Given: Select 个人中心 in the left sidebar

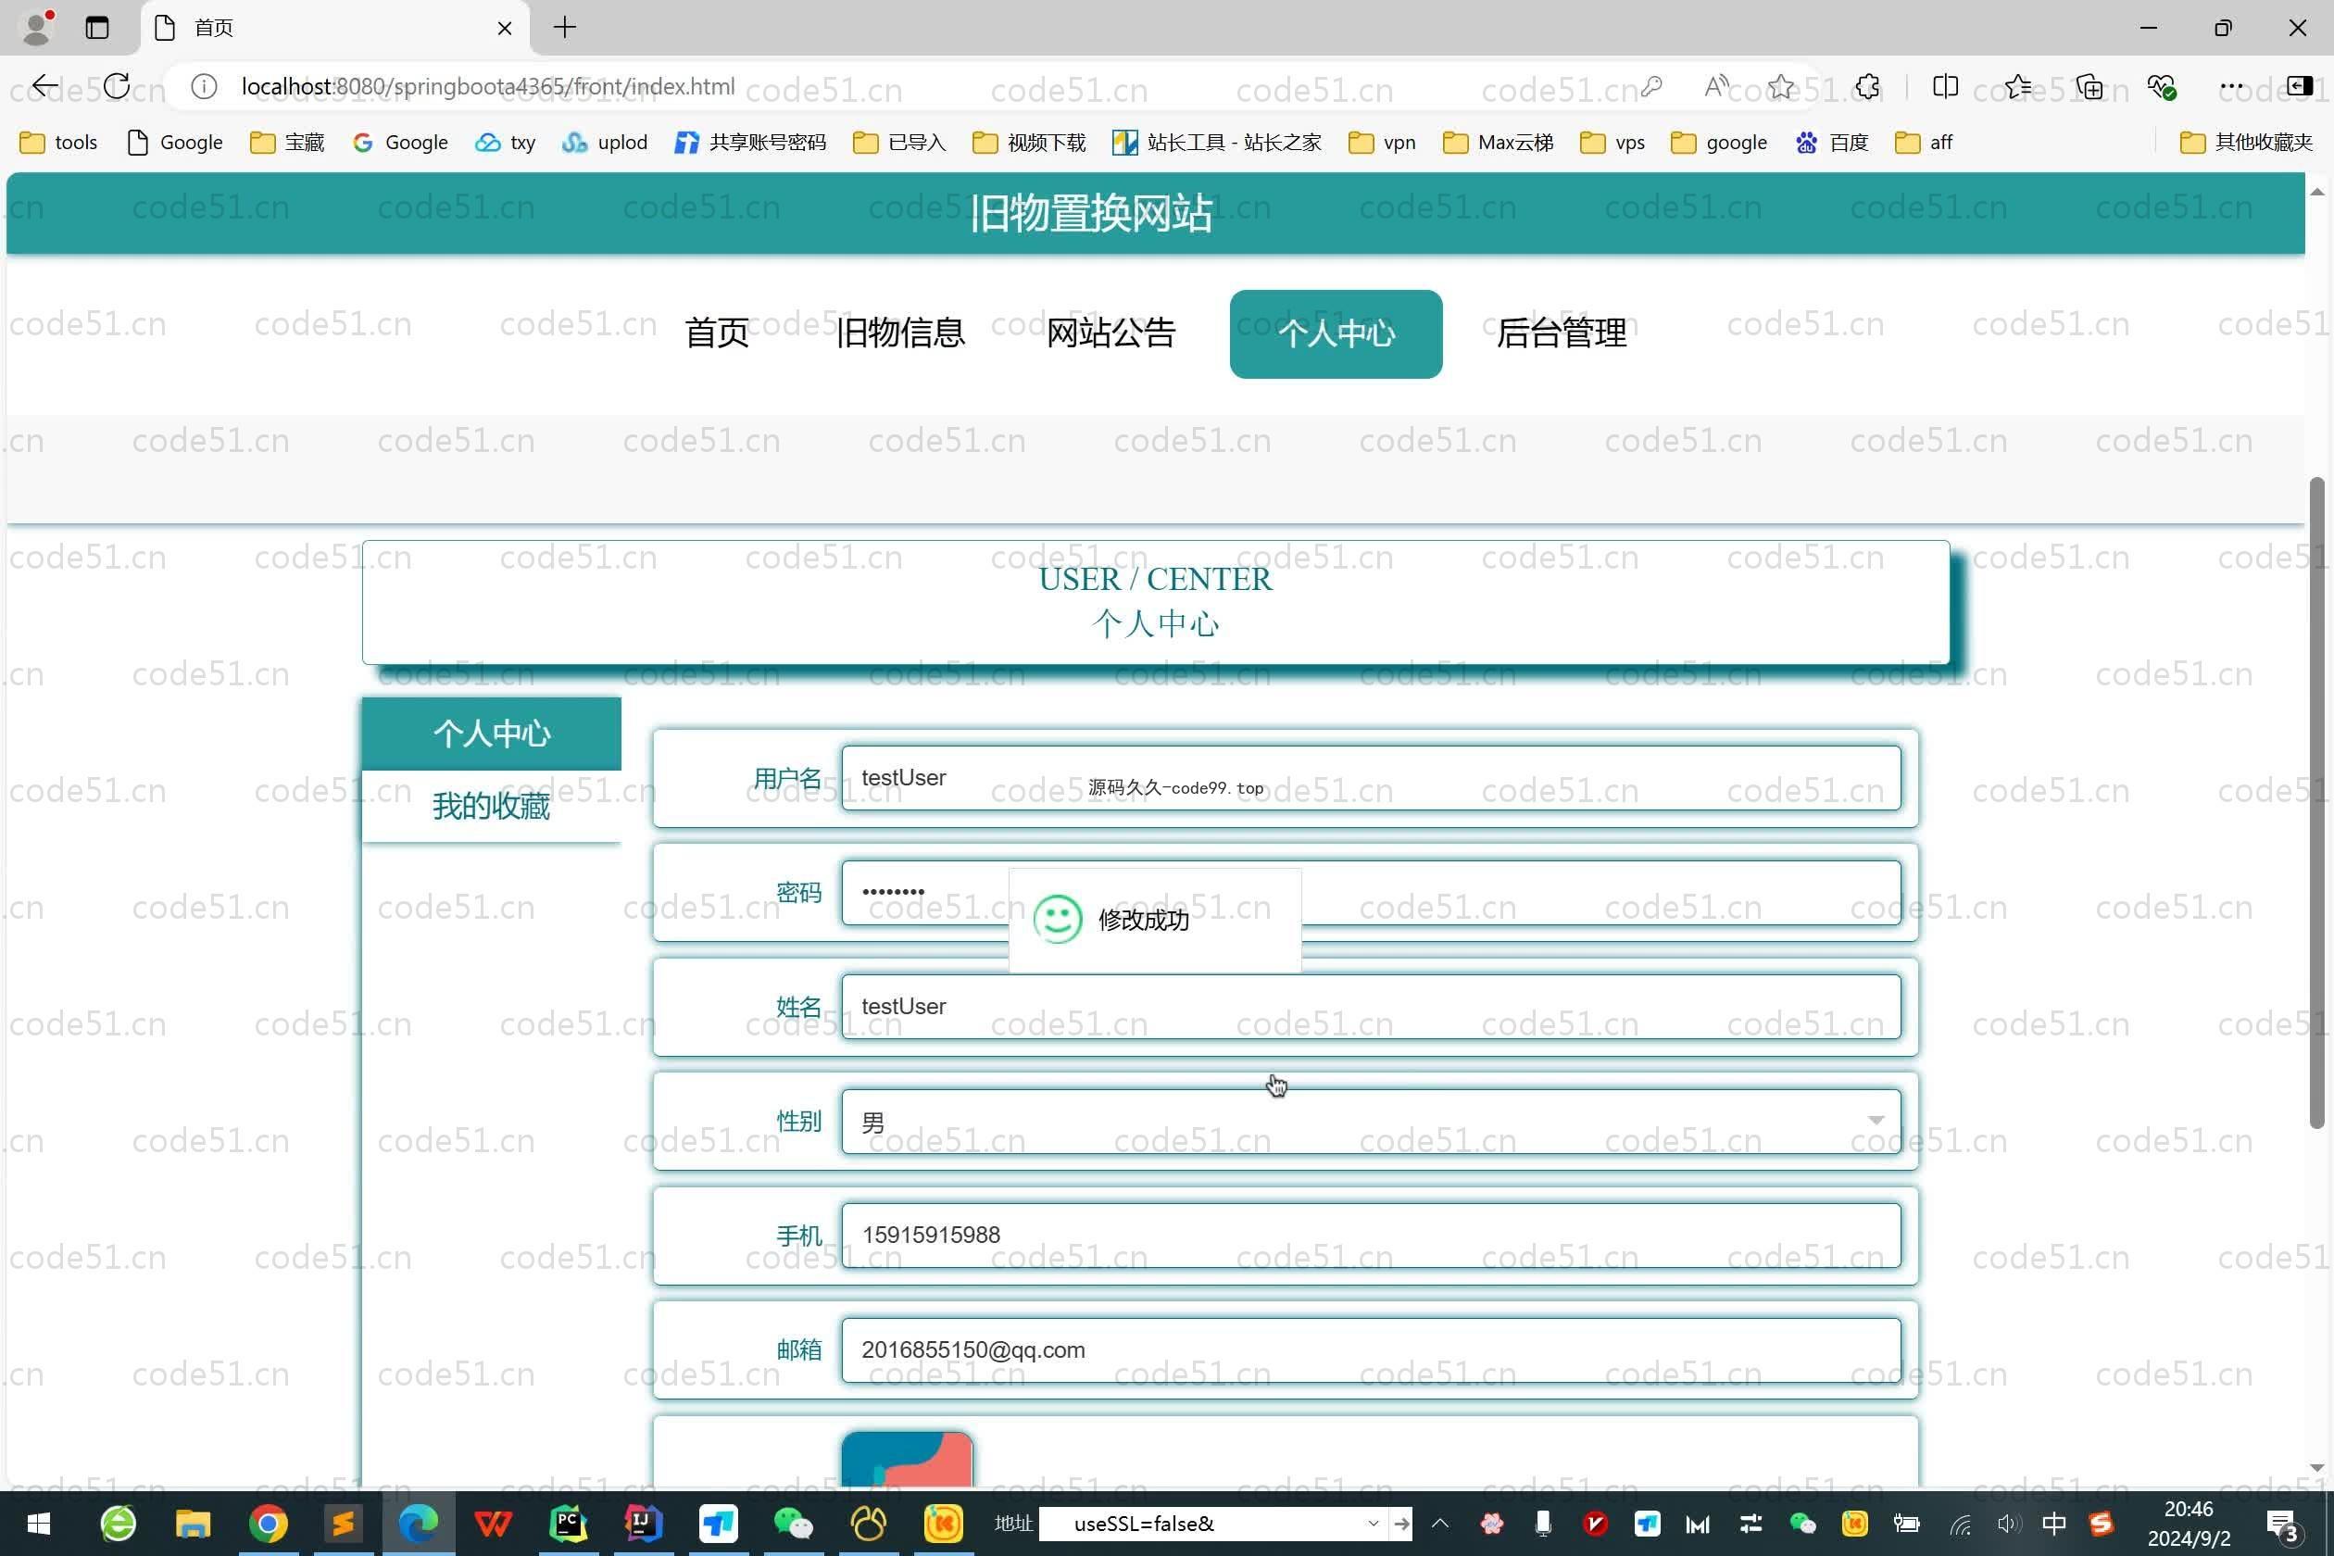Looking at the screenshot, I should coord(491,734).
